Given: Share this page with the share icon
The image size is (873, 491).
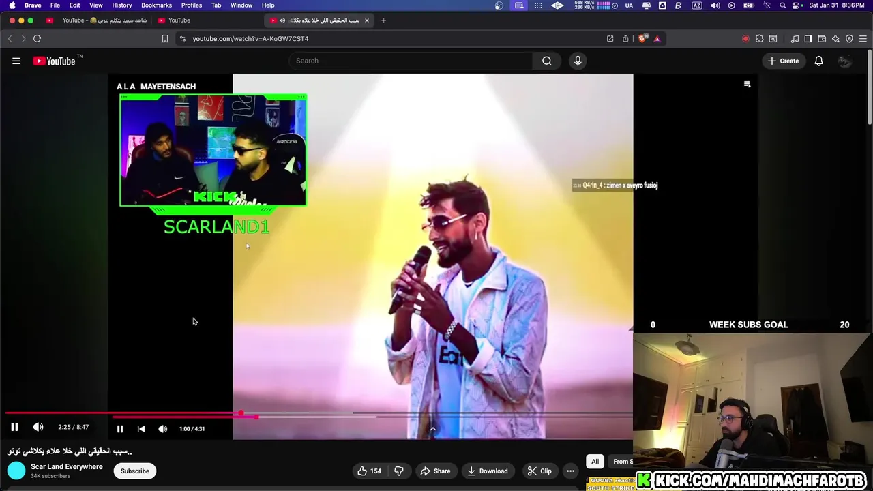Looking at the screenshot, I should [625, 39].
